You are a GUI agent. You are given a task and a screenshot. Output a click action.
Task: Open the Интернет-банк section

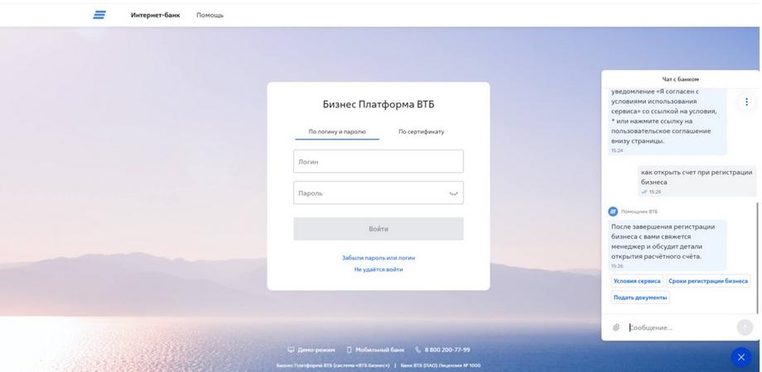tap(155, 15)
